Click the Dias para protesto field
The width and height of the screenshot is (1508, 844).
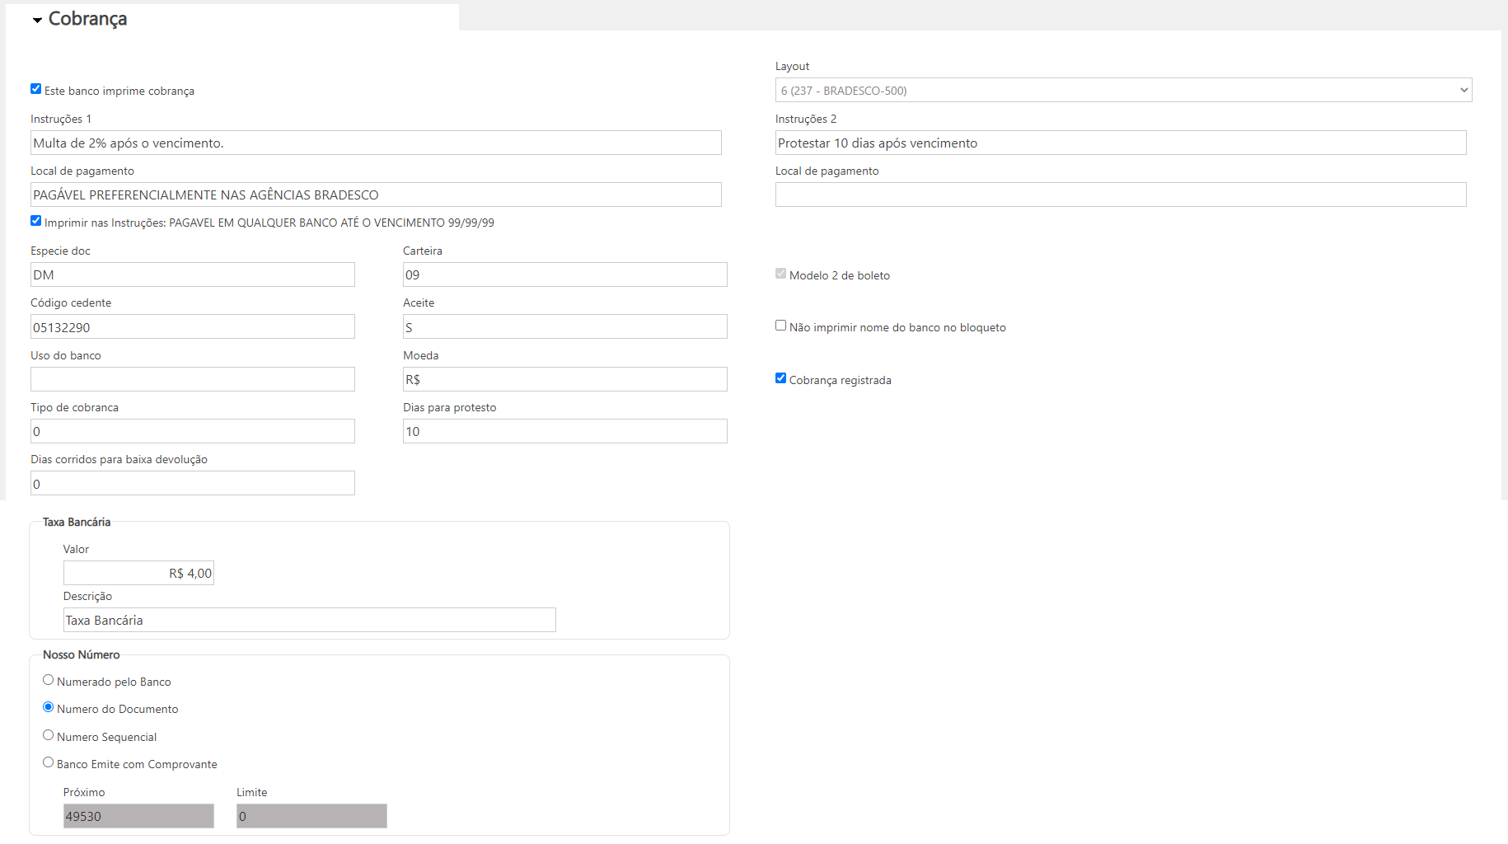pos(565,431)
